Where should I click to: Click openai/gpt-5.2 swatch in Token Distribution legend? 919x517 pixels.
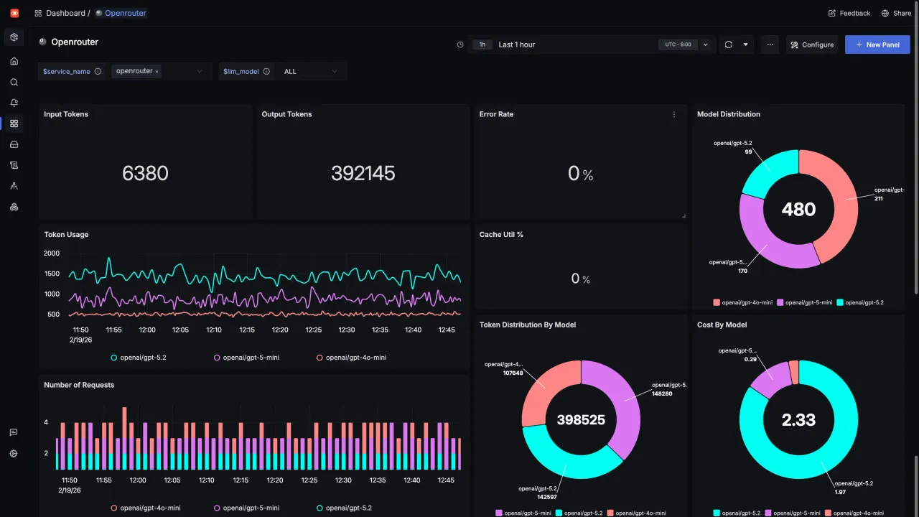tap(560, 513)
